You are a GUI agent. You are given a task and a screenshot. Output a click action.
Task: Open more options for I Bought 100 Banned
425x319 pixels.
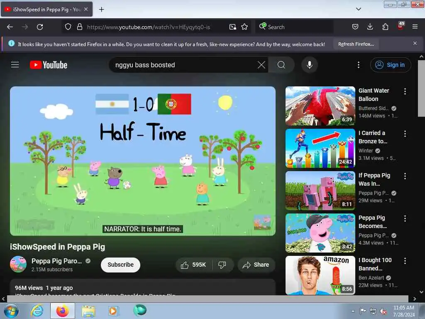point(405,261)
